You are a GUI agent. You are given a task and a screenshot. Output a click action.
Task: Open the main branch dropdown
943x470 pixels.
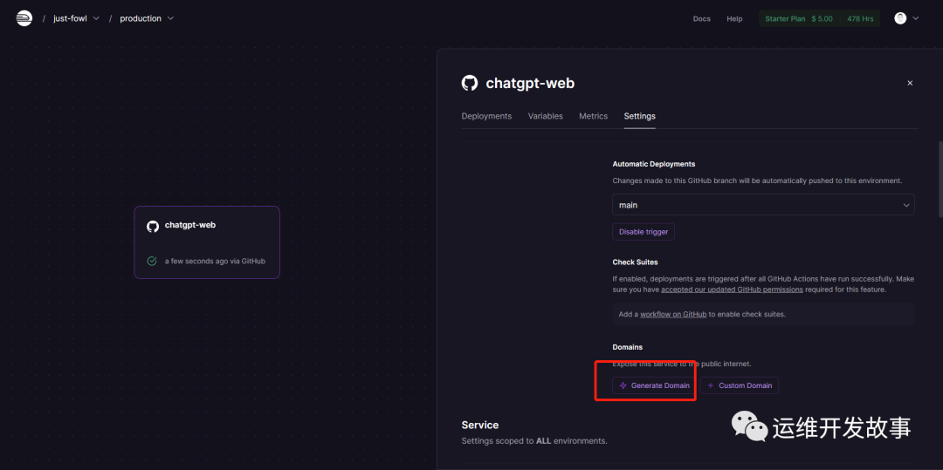(763, 205)
